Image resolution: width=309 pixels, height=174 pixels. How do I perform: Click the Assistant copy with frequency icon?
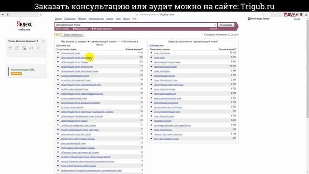click(x=24, y=48)
